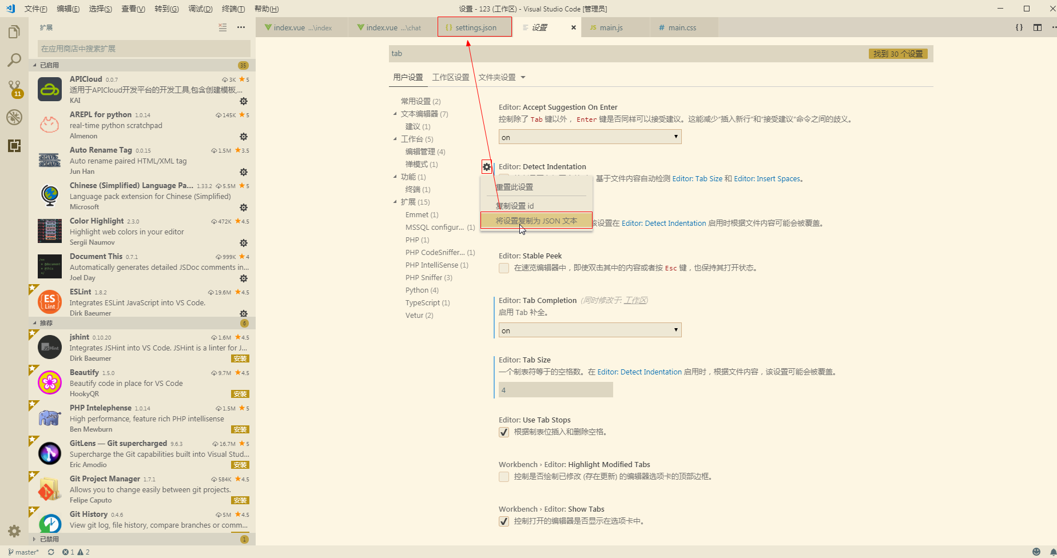Switch to the 工作区设置 tab
Viewport: 1057px width, 558px height.
(x=451, y=77)
